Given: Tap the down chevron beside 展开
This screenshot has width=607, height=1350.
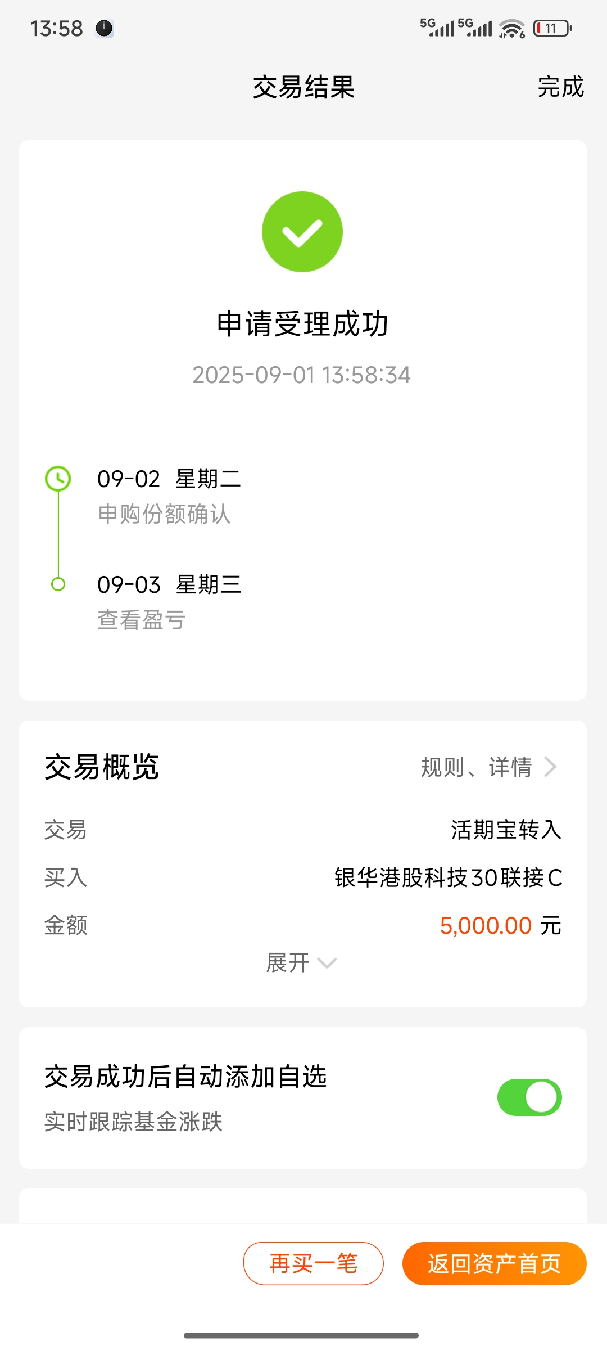Looking at the screenshot, I should (x=327, y=964).
